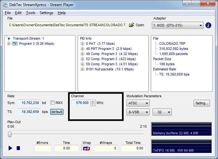Select Program 3 (9.26 Mbps) row

(x=37, y=44)
